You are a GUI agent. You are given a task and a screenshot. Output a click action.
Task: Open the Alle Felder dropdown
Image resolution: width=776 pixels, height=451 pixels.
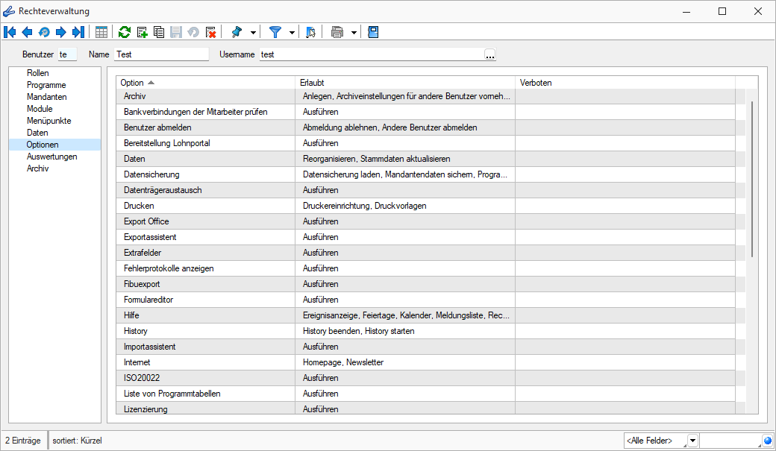[x=693, y=440]
